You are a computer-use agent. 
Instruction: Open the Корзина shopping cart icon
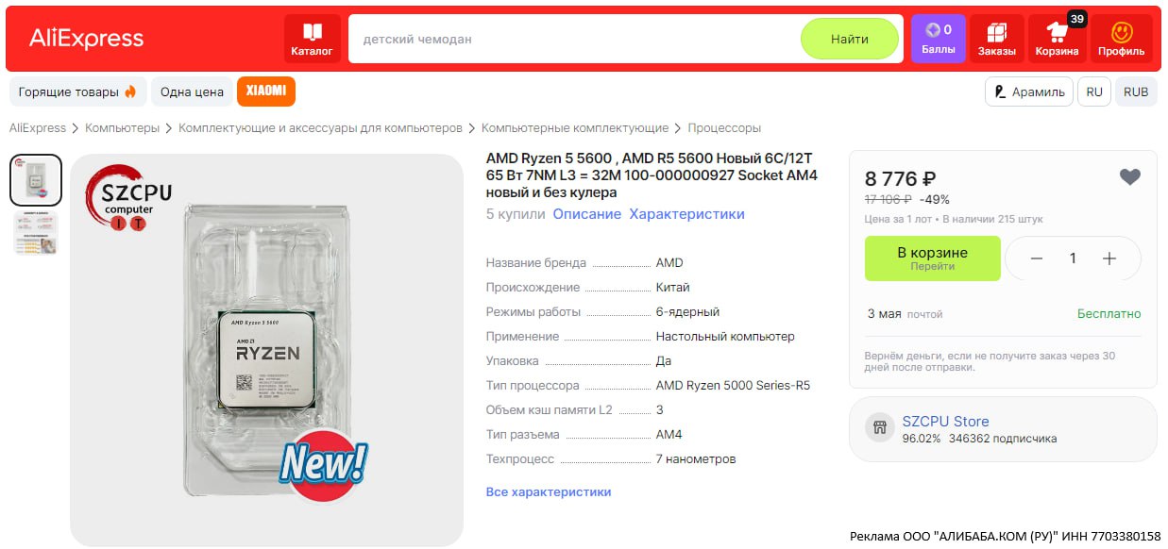tap(1057, 39)
